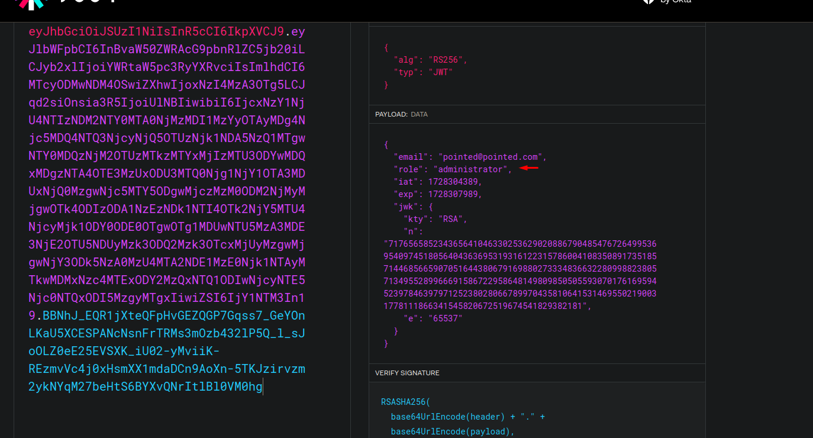Click the encoded token header segment starting eyJhbGciOiJSUzI1NiIs
813x438 pixels.
click(x=156, y=31)
